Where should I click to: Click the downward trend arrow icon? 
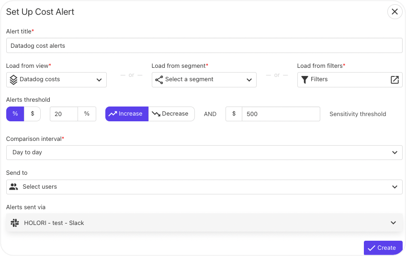[156, 114]
